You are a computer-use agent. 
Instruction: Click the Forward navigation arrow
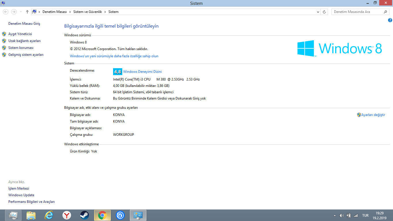click(14, 12)
